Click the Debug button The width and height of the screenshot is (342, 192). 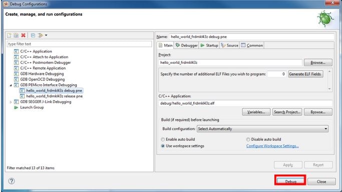pyautogui.click(x=290, y=181)
